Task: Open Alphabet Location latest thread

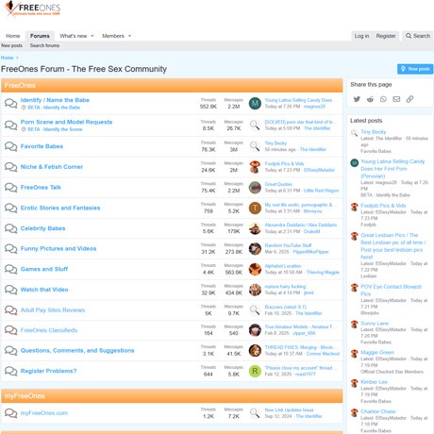Action: 283,266
